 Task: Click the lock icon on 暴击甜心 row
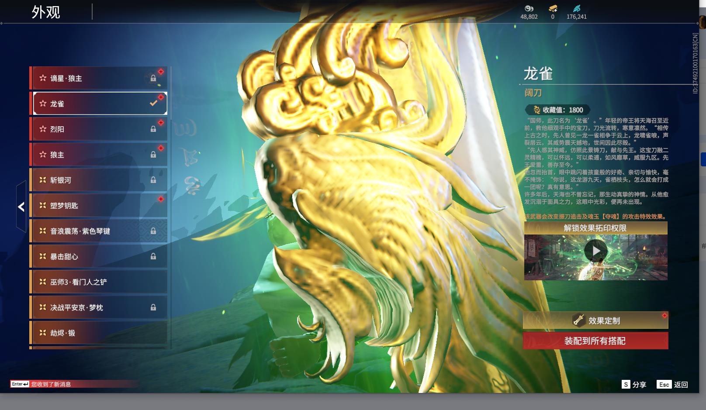(153, 256)
